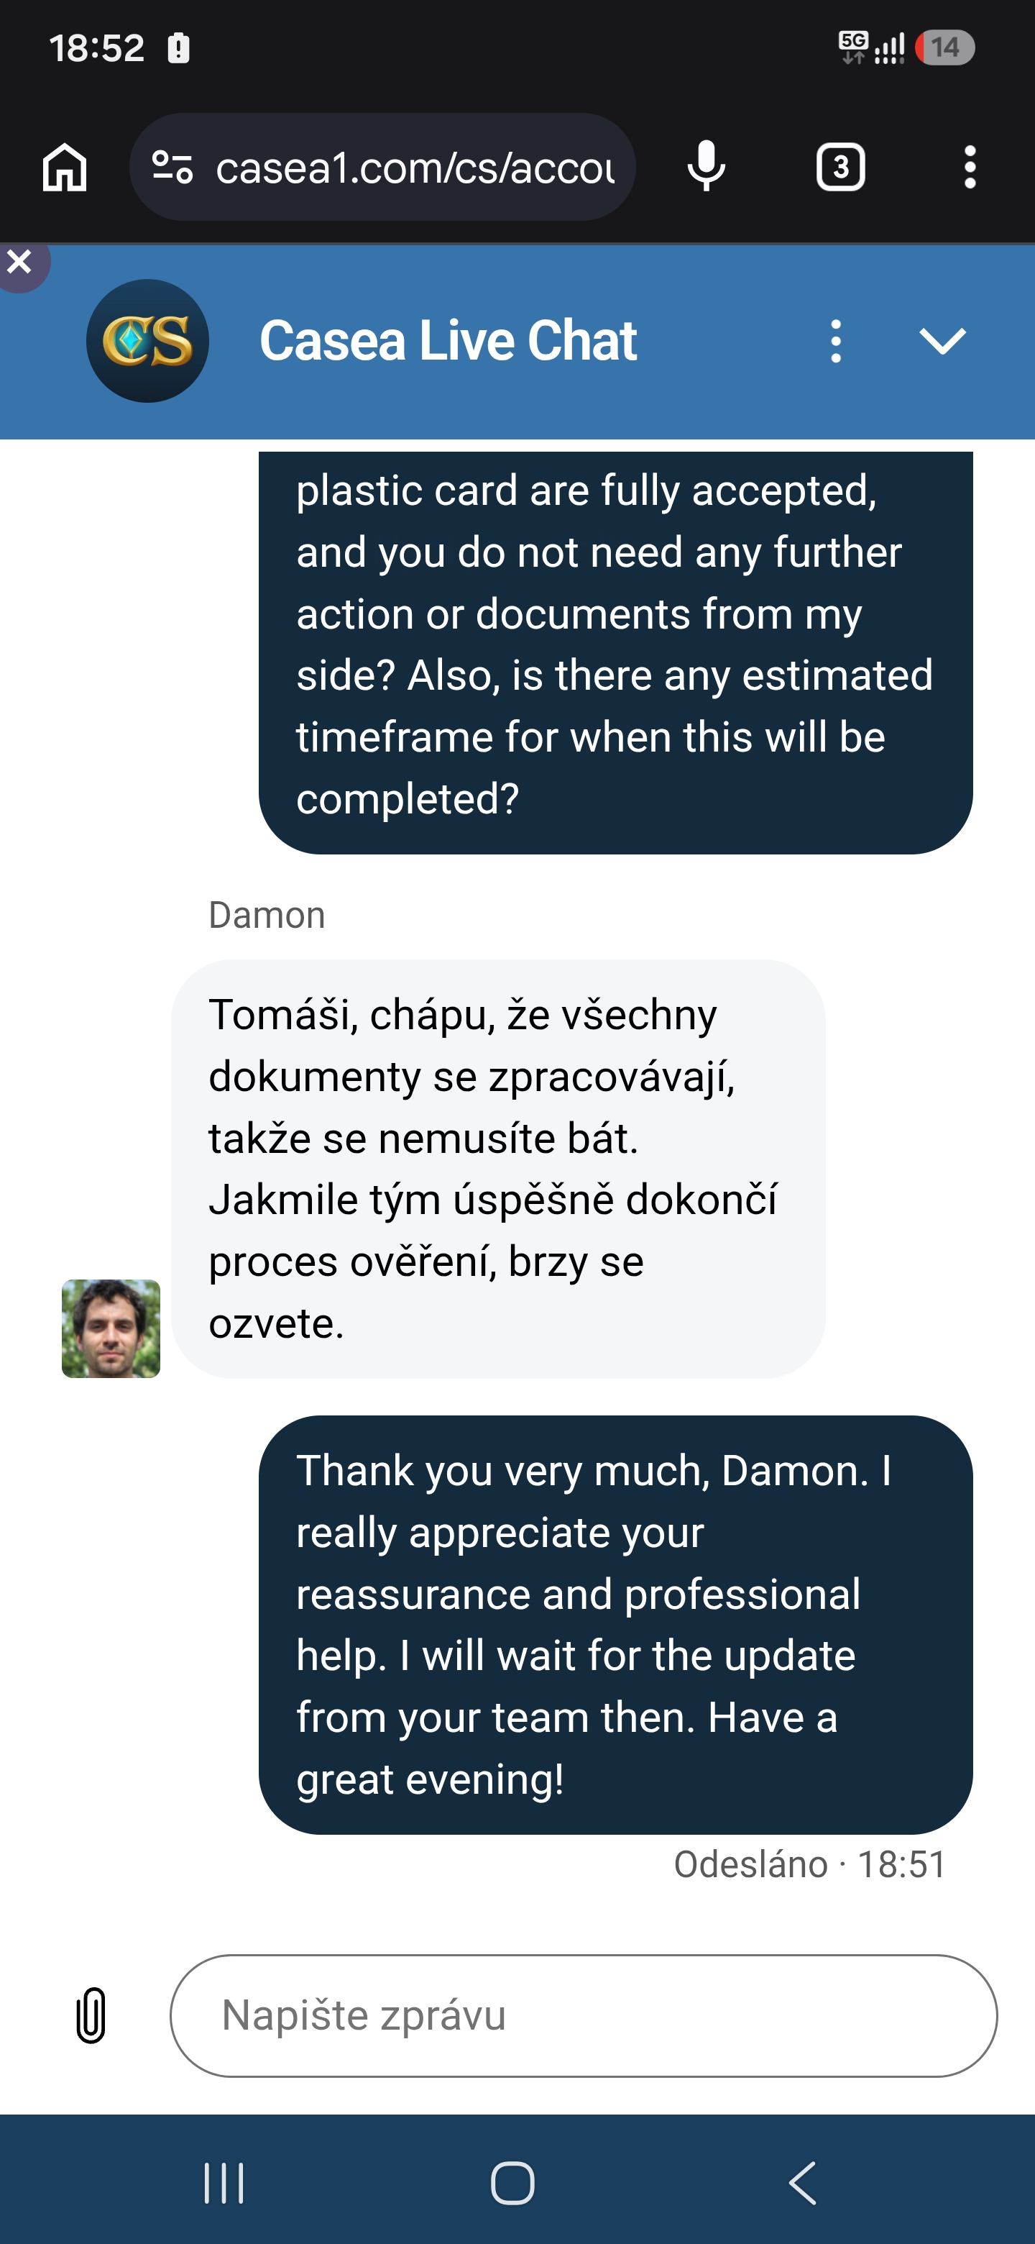Minimize the chat using the chevron
This screenshot has height=2244, width=1035.
943,341
